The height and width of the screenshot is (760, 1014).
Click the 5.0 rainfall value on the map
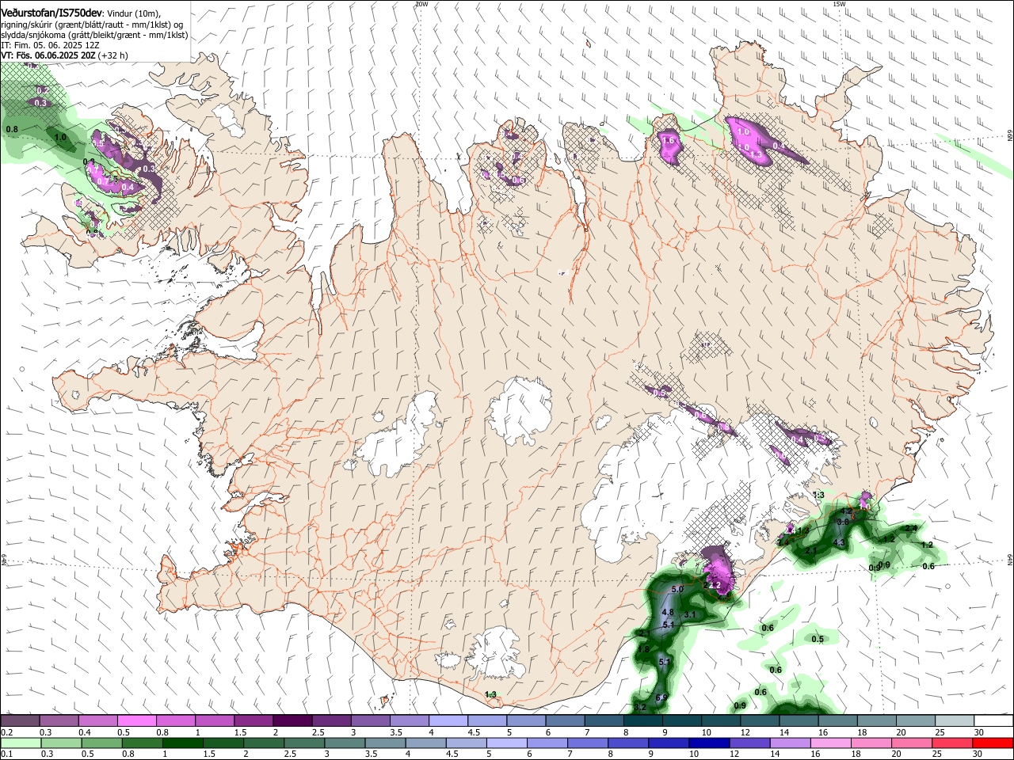tap(677, 590)
